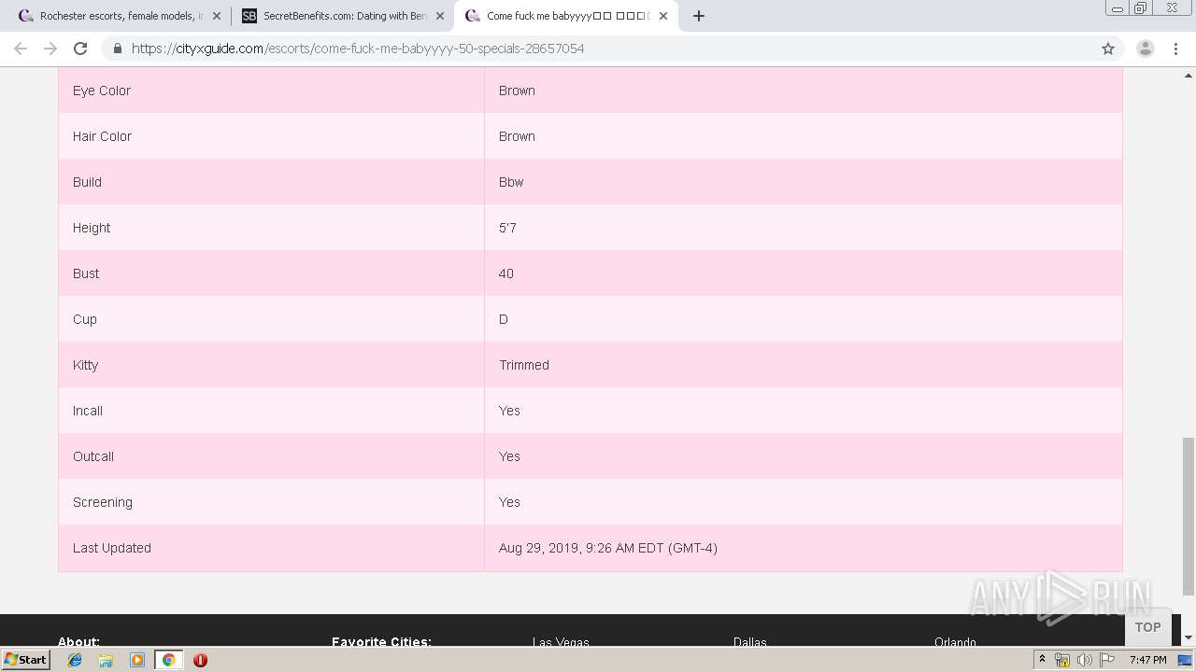Bookmark this page with the star icon
Screen dimensions: 1196x672
tap(1108, 49)
